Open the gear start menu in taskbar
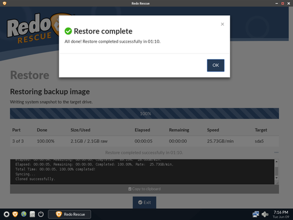 coord(6,214)
